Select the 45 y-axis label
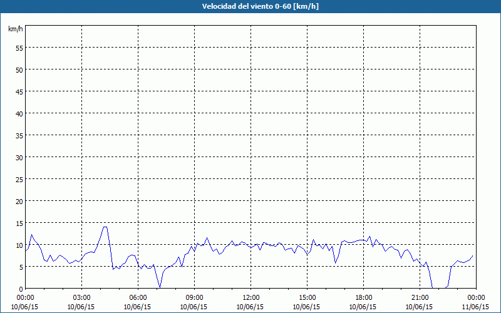This screenshot has width=501, height=313. pos(19,91)
